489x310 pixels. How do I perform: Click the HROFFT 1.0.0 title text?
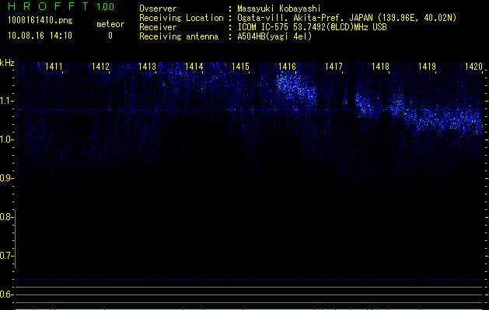[x=61, y=6]
